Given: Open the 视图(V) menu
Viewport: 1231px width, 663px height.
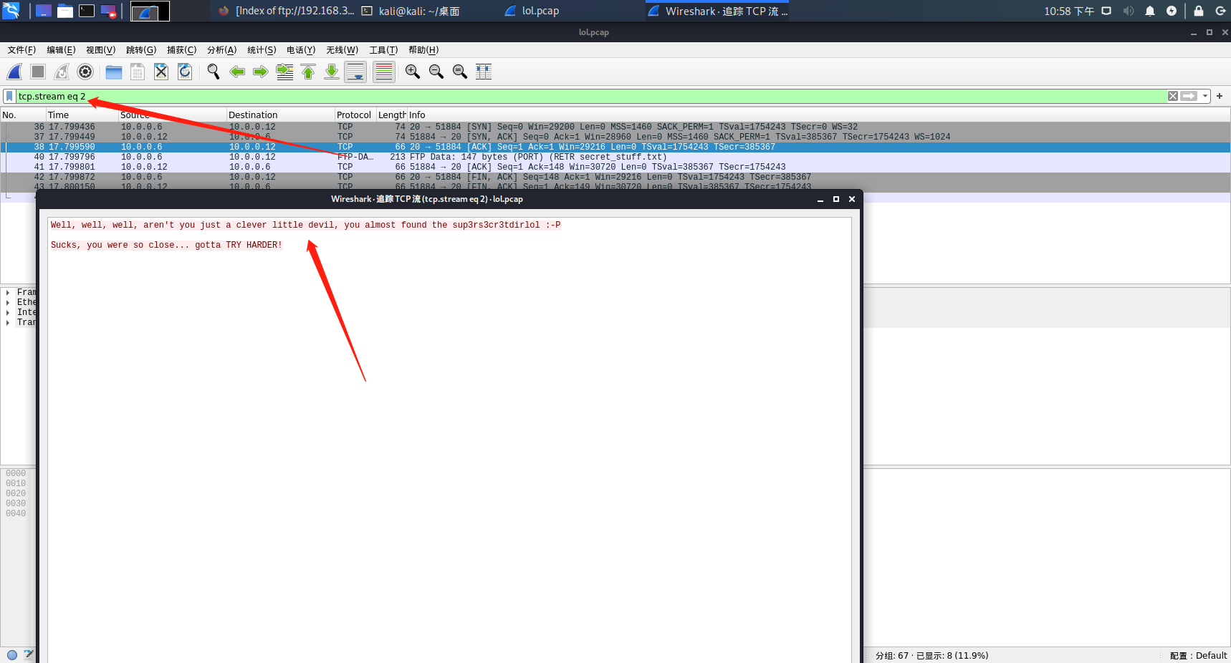Looking at the screenshot, I should [x=100, y=50].
